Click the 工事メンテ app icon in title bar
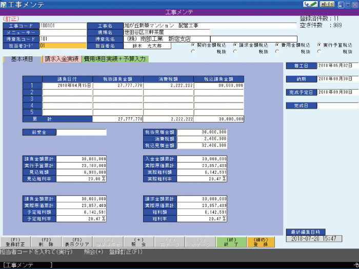The image size is (359, 269). (x=4, y=4)
